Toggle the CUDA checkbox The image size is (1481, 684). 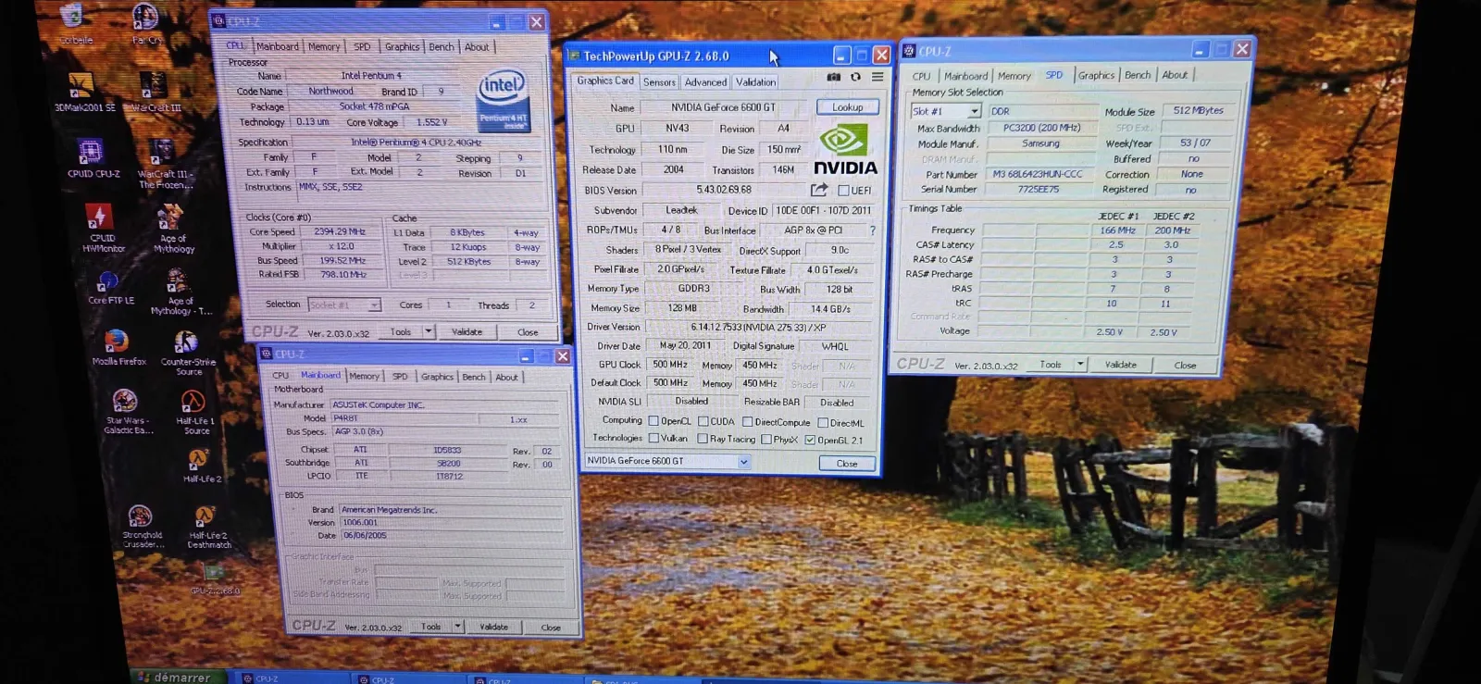point(703,422)
